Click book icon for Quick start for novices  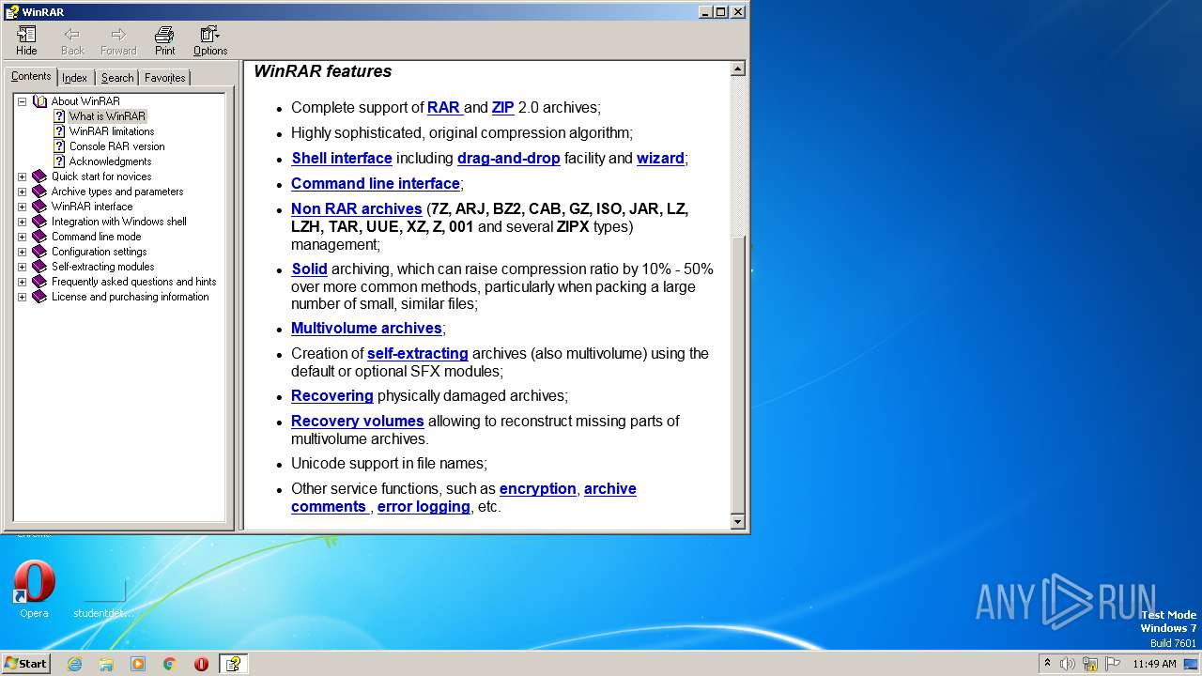coord(39,177)
